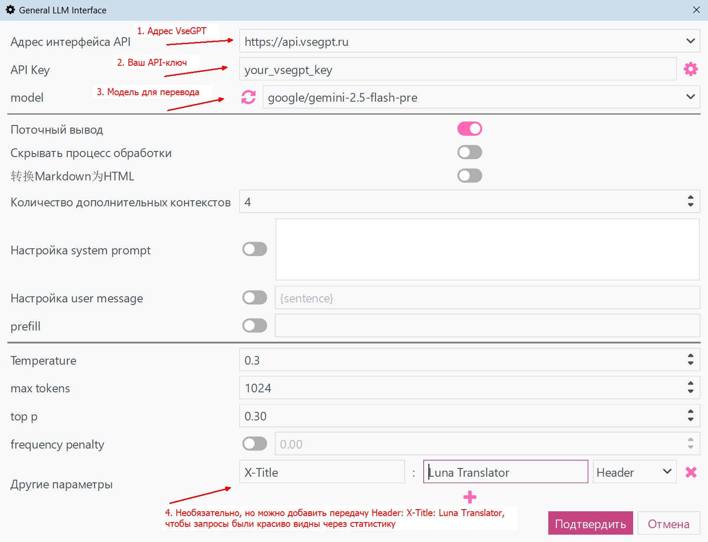Viewport: 708px width, 542px height.
Task: Click the Адрес интерфейса API label
Action: tap(71, 42)
